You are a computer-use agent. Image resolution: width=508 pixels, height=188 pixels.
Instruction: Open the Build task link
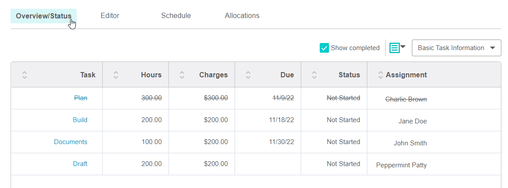[80, 120]
